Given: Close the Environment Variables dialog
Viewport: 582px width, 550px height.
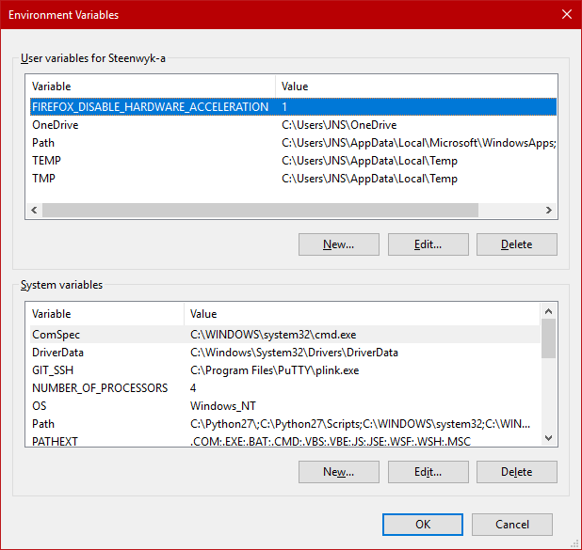Looking at the screenshot, I should click(565, 14).
